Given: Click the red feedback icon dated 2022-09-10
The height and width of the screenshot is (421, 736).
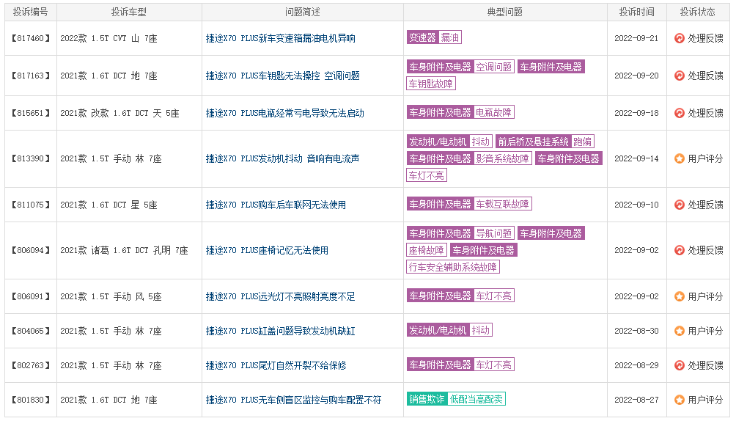Looking at the screenshot, I should click(x=680, y=205).
